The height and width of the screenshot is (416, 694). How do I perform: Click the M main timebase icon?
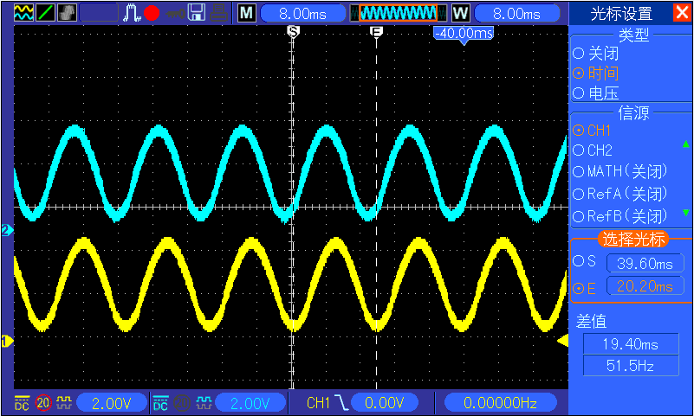pyautogui.click(x=247, y=13)
